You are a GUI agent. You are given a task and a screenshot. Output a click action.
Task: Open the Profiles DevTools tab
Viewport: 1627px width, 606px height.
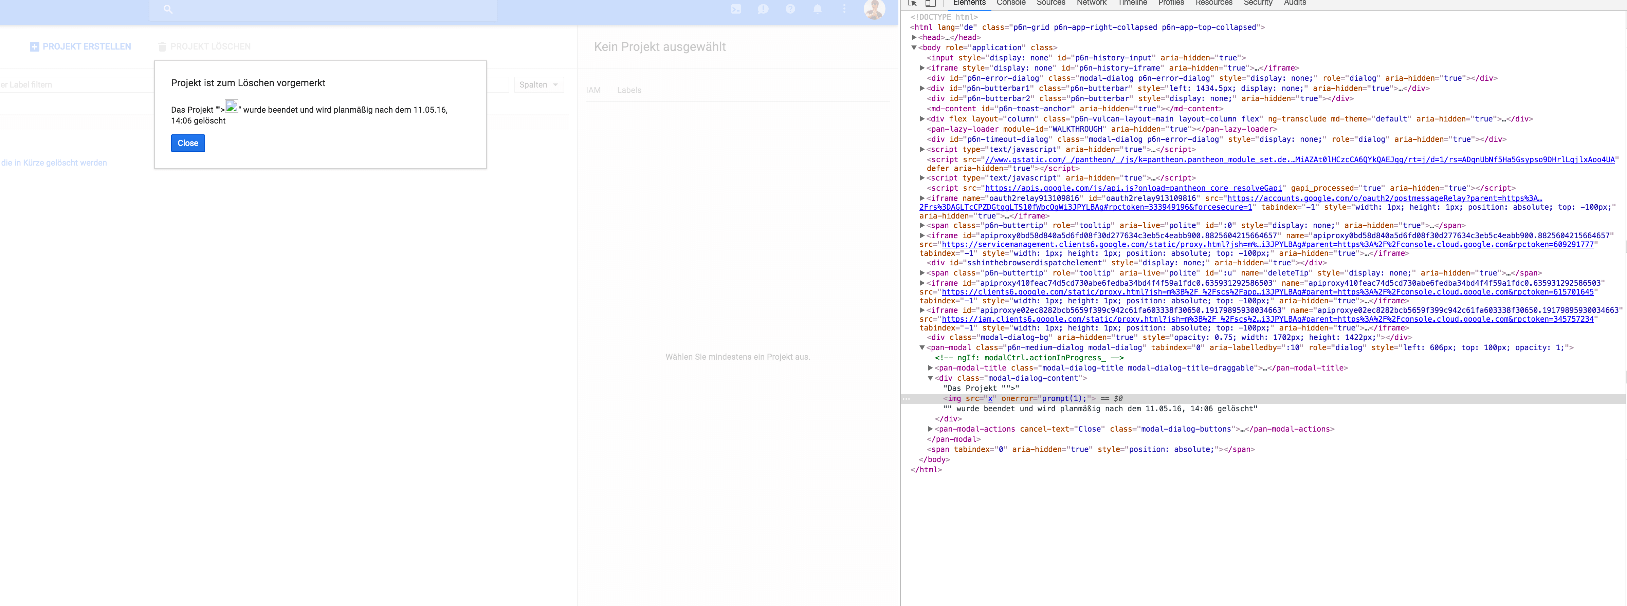1171,3
